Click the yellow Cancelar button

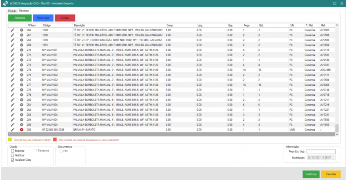pos(331,174)
